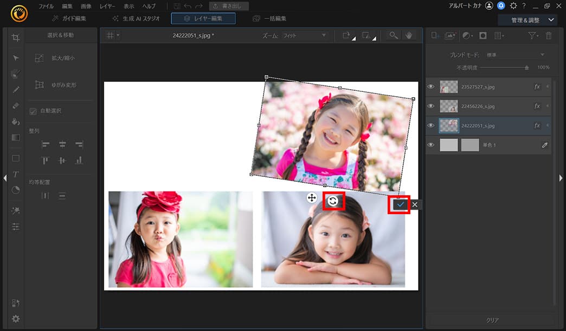Click the trash icon to delete layer
Image resolution: width=566 pixels, height=331 pixels.
(548, 35)
